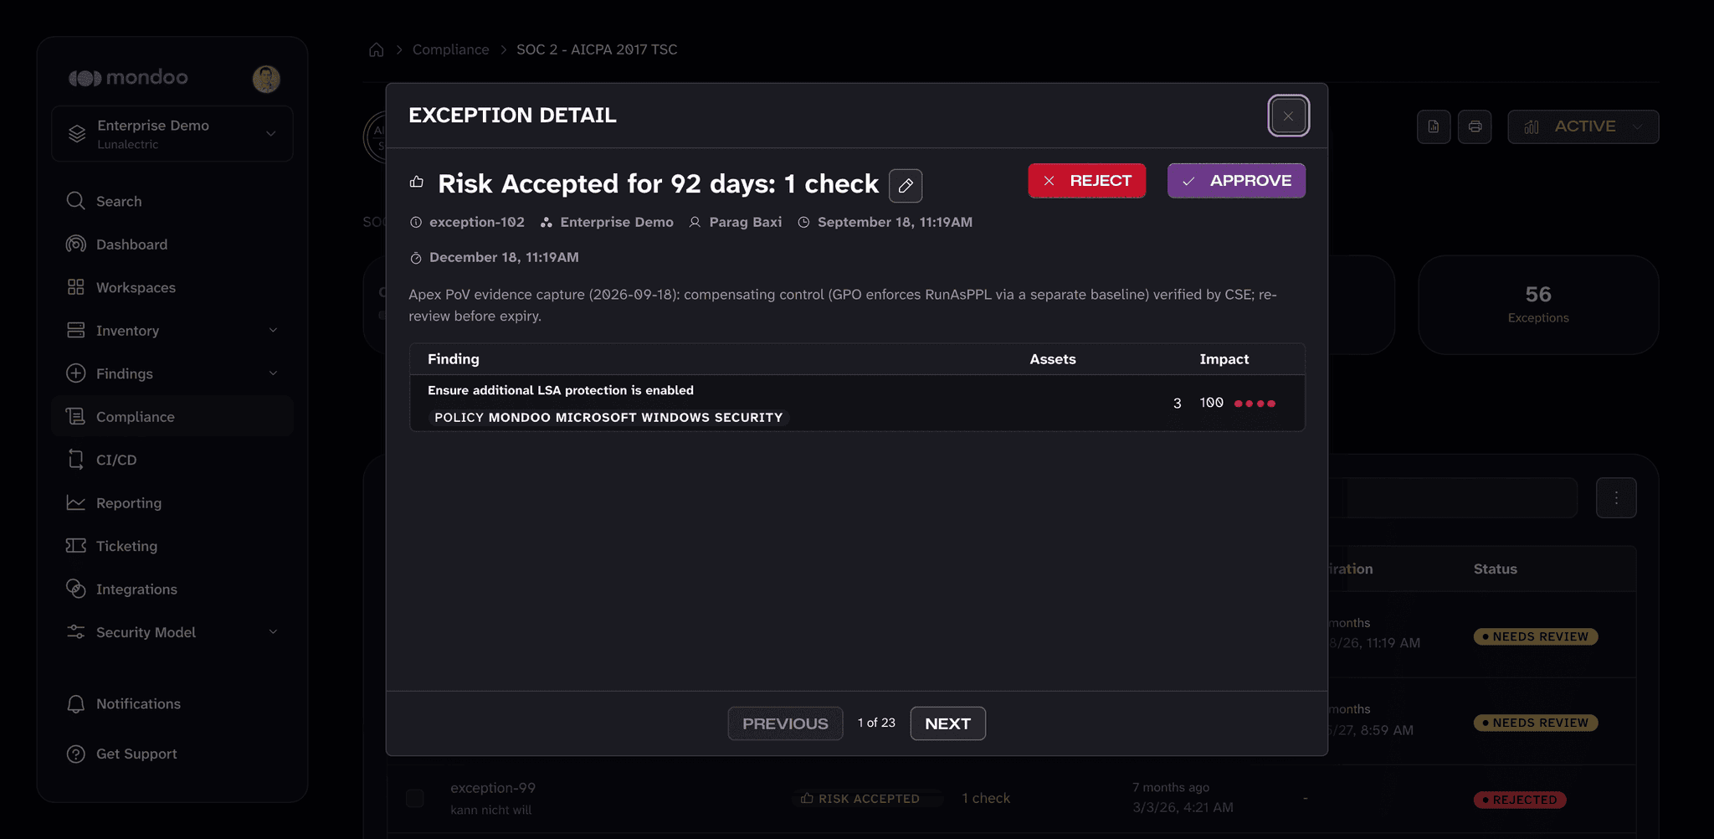Click the mondoo logo
This screenshot has width=1714, height=839.
[128, 78]
